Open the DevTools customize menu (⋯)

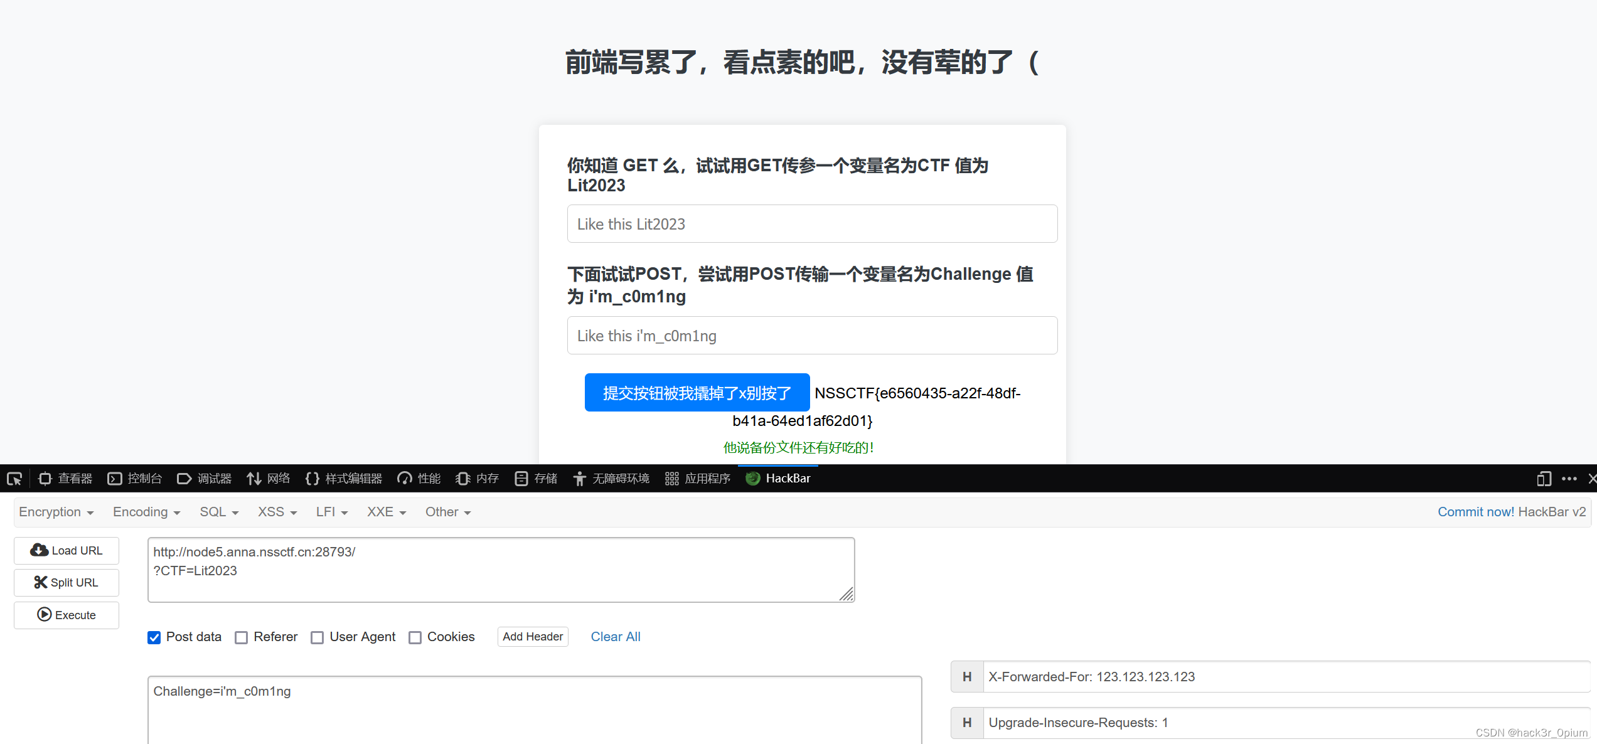coord(1568,479)
